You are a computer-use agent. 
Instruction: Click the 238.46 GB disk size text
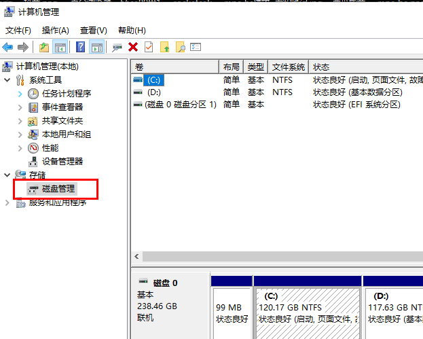(157, 306)
